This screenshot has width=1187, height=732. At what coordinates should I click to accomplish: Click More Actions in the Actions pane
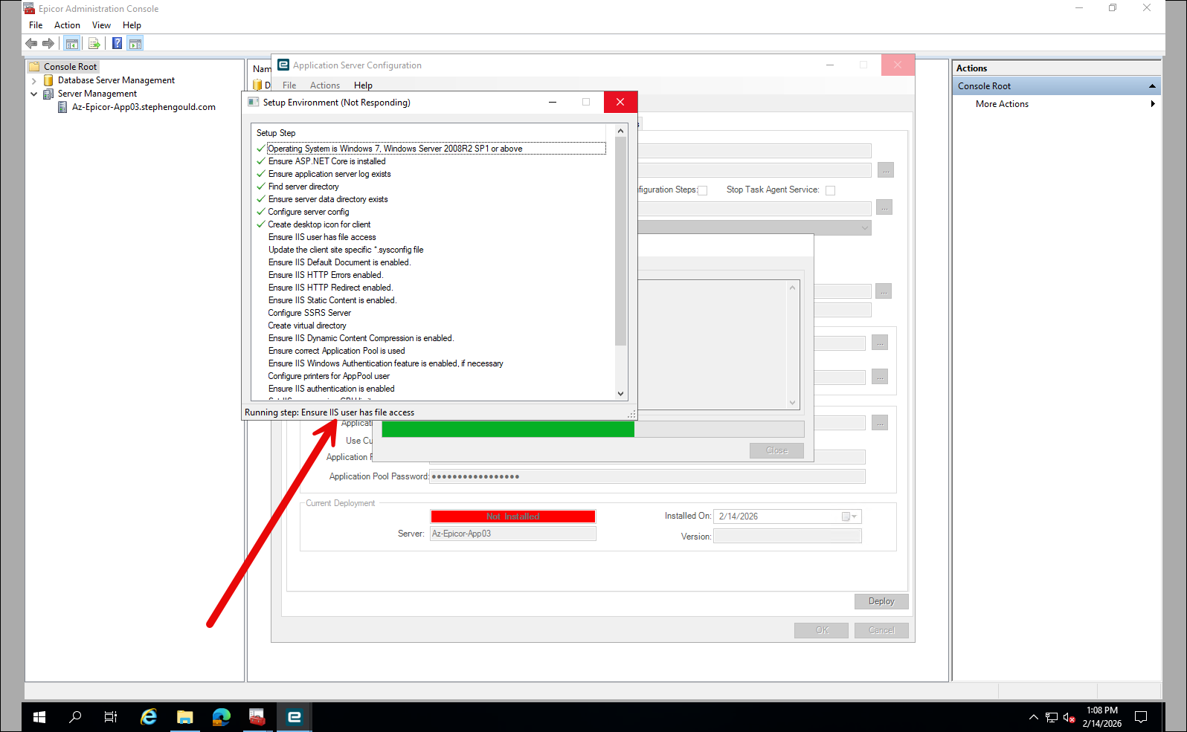coord(1002,104)
